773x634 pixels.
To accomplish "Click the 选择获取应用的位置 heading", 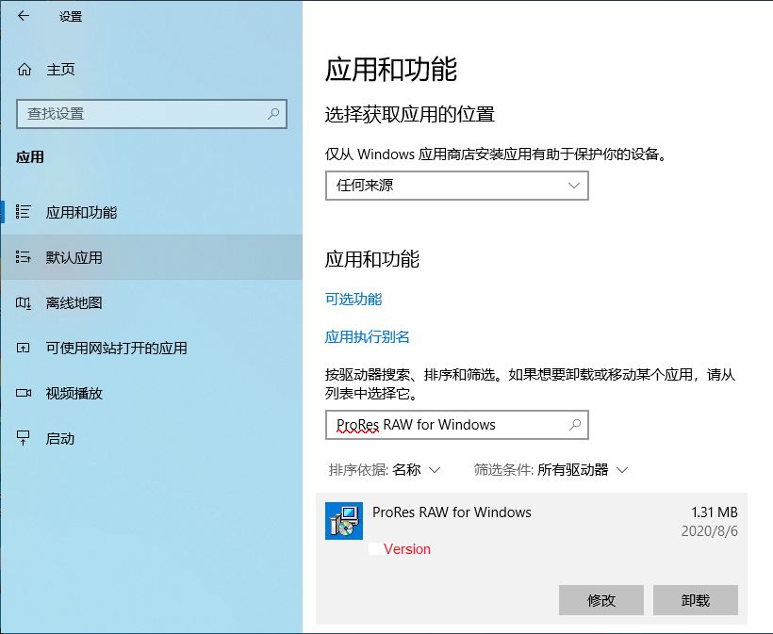I will click(410, 114).
